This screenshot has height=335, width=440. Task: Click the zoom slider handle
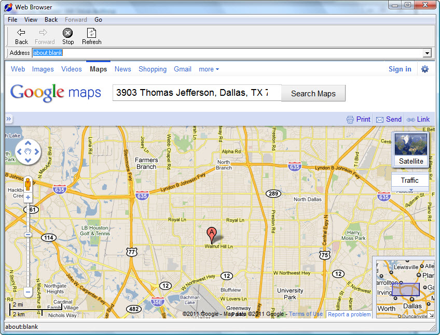click(x=28, y=235)
